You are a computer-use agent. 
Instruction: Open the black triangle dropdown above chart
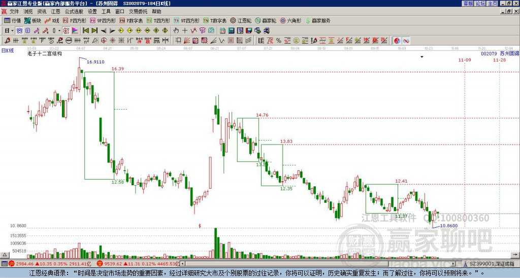click(x=422, y=57)
